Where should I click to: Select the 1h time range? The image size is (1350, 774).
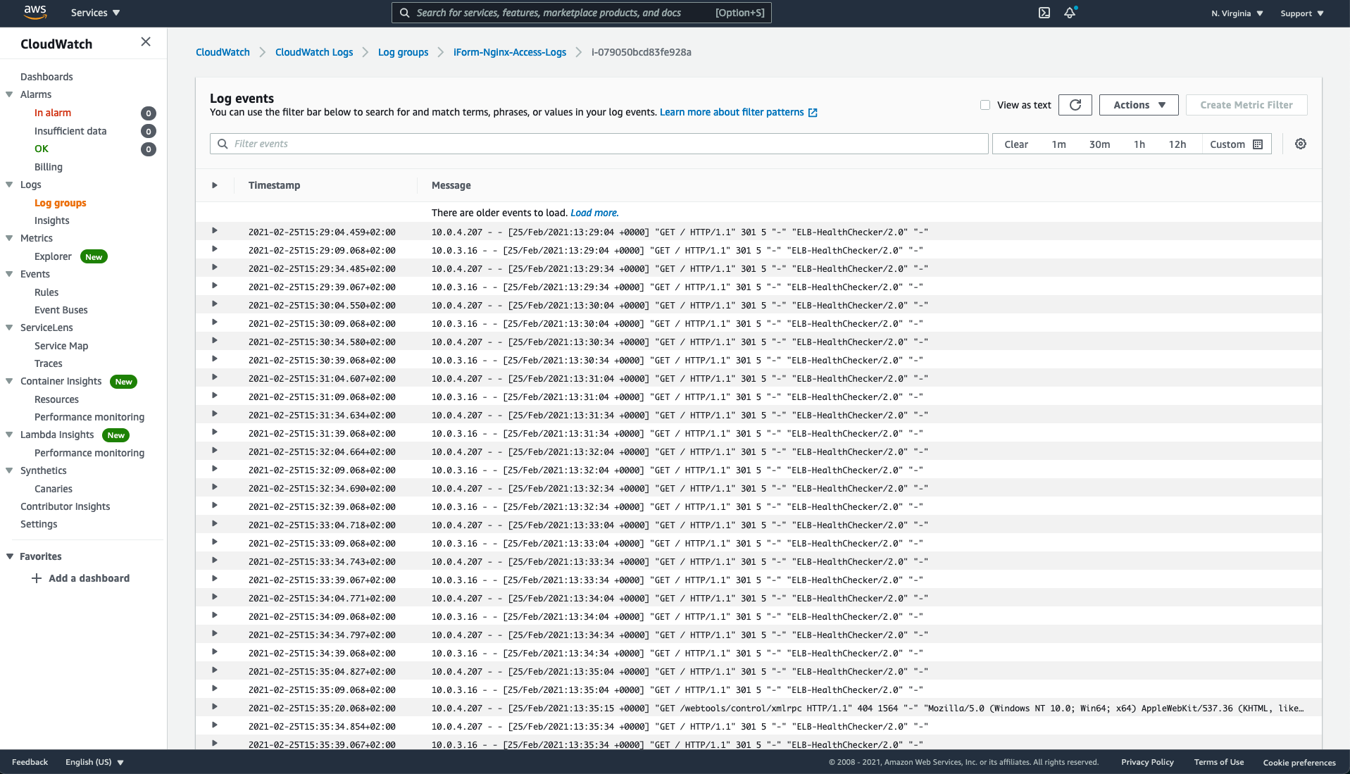pyautogui.click(x=1139, y=144)
